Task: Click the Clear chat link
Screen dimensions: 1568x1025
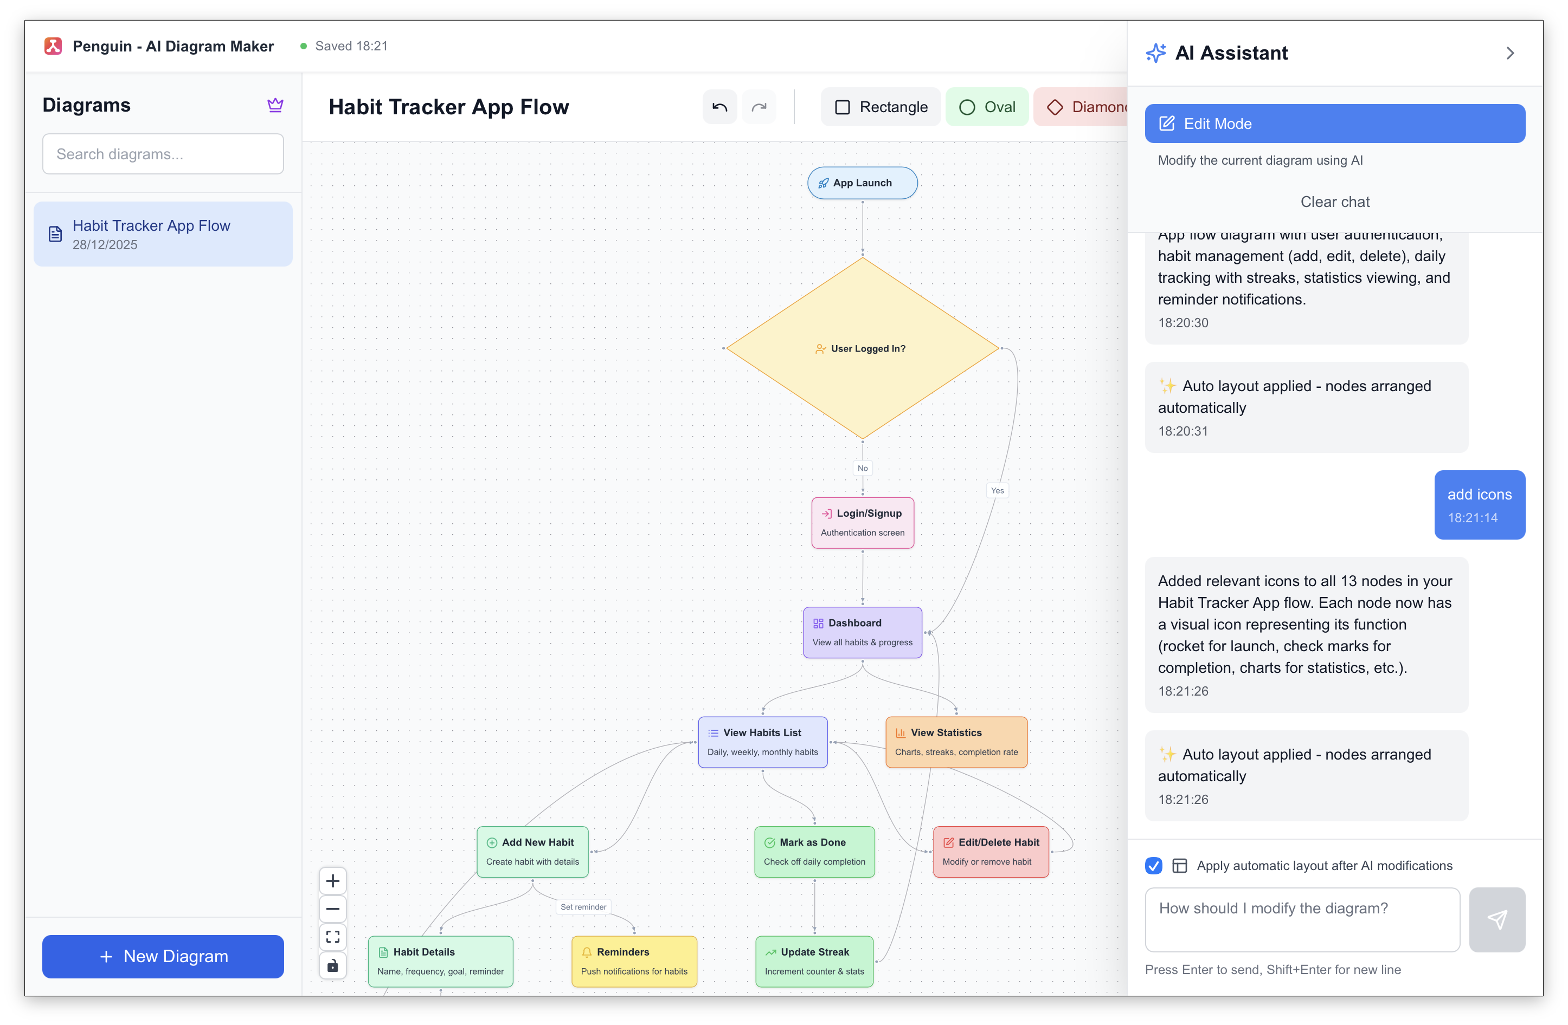Action: 1335,202
